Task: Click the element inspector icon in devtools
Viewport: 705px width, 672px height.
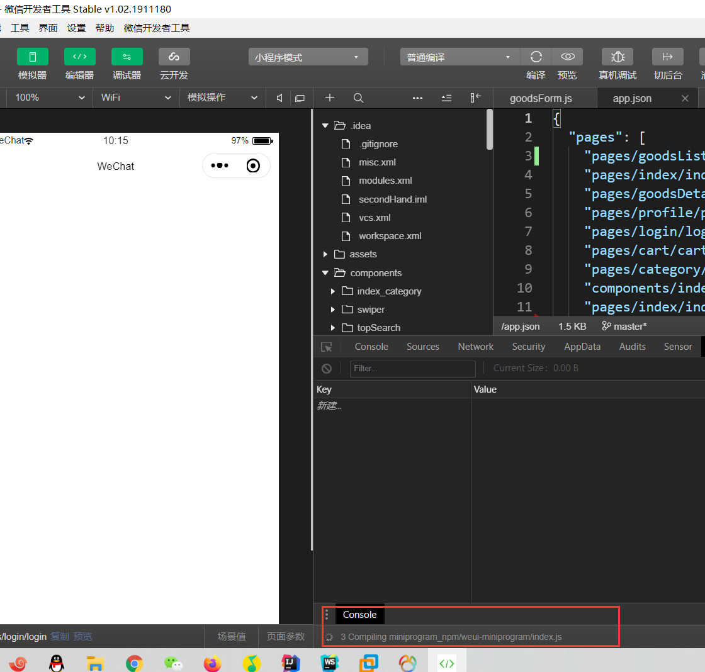Action: (327, 347)
